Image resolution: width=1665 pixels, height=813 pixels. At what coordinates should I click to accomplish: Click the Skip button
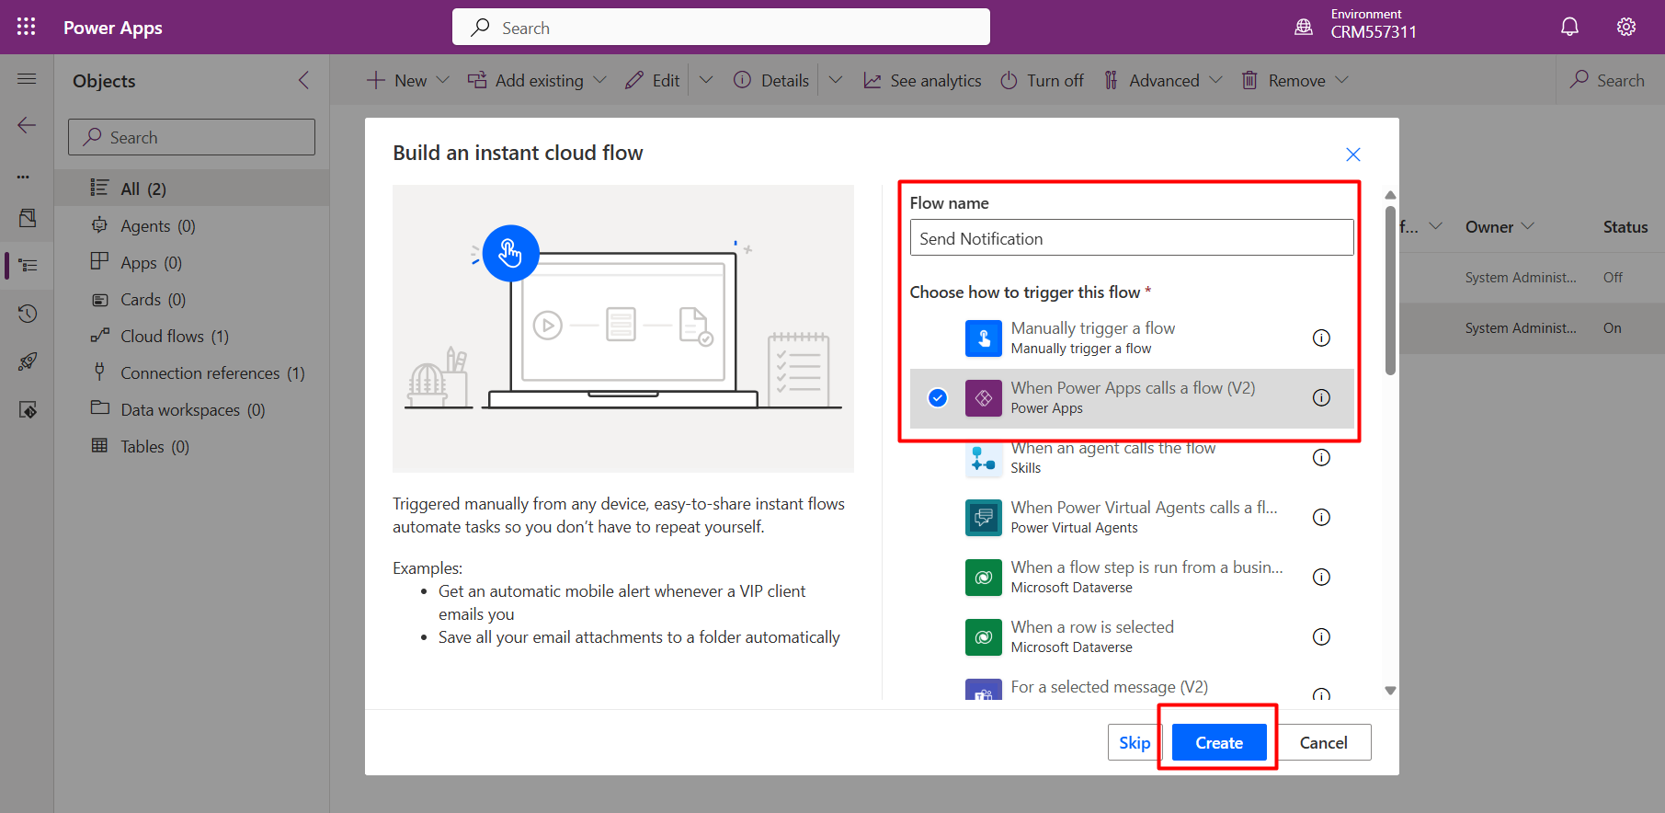tap(1135, 742)
